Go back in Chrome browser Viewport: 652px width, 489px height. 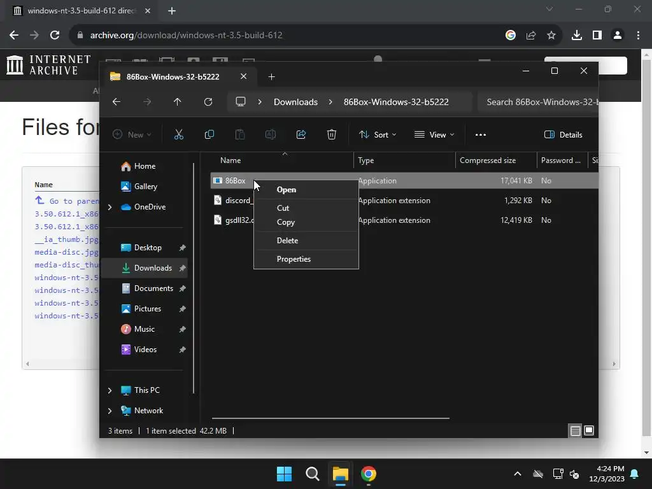point(14,36)
